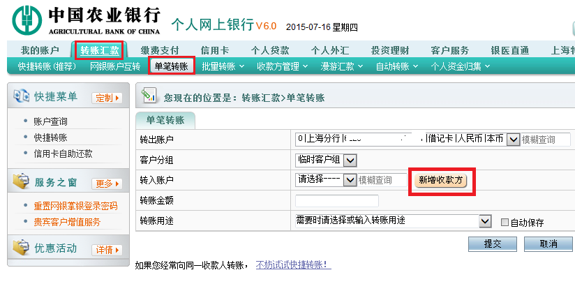
Task: Select 单笔转账 in the submenu
Action: point(171,66)
